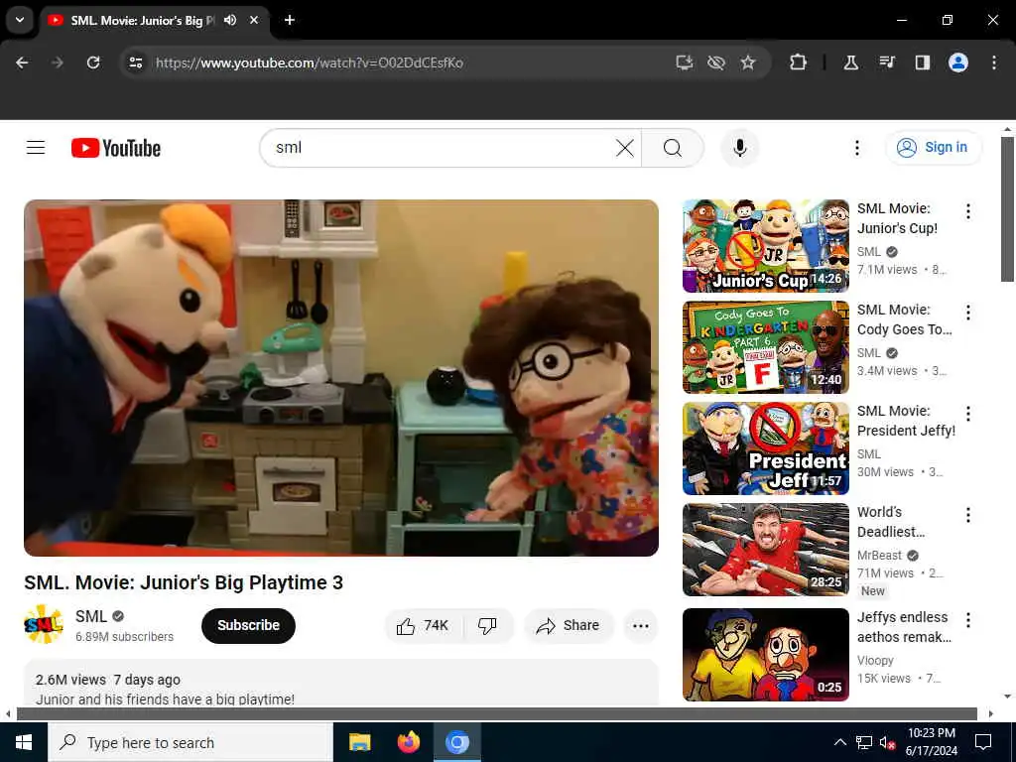Open a new browser tab

click(x=290, y=20)
